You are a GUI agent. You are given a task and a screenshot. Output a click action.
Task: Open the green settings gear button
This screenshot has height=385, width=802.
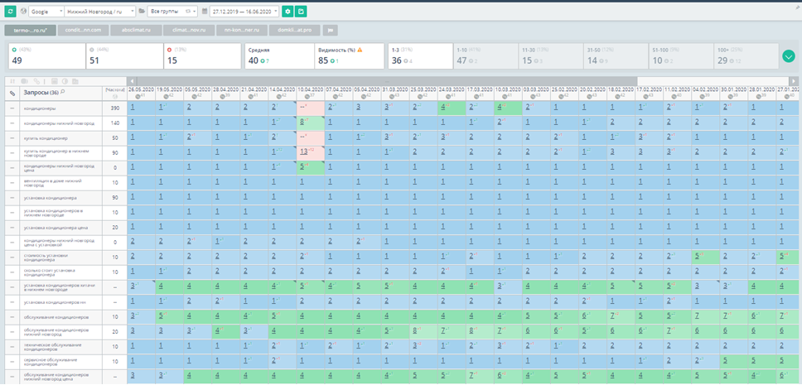(x=288, y=11)
